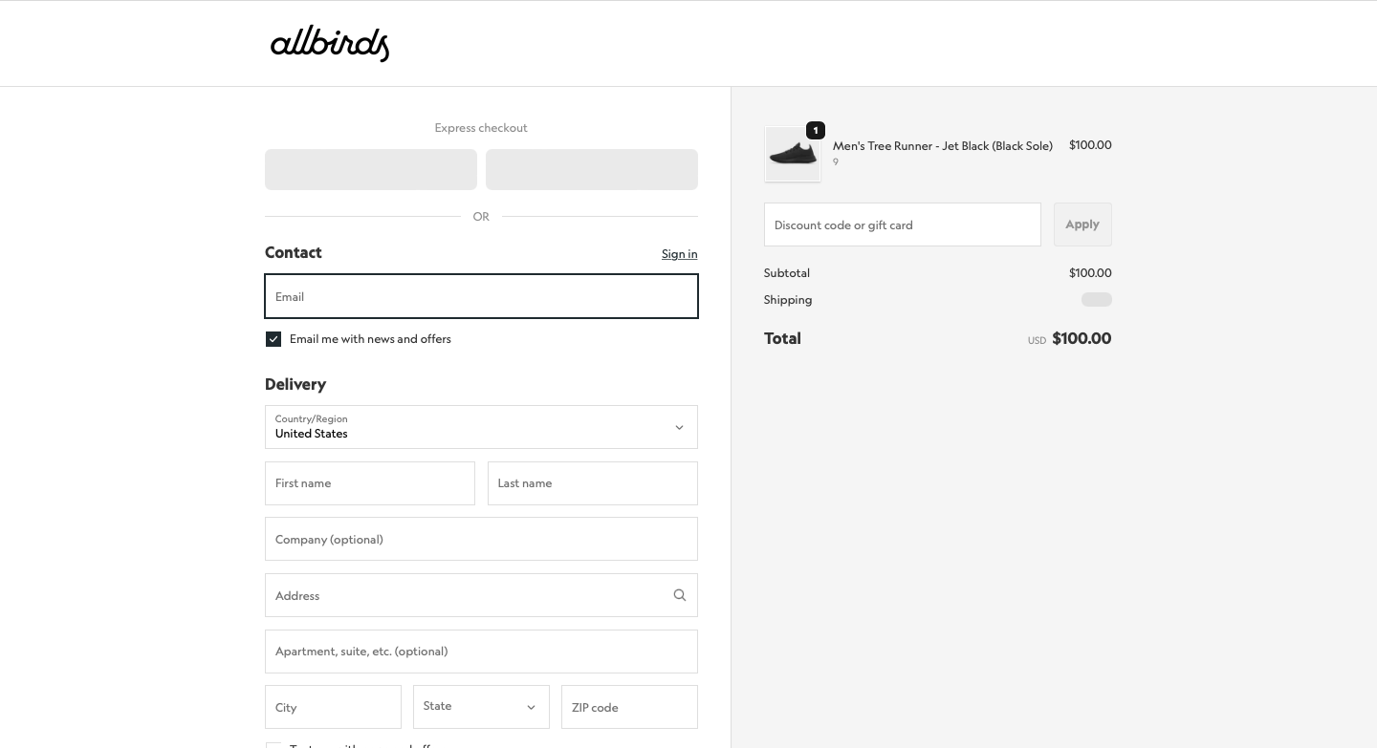Click the Email input field
The image size is (1377, 748).
point(481,296)
